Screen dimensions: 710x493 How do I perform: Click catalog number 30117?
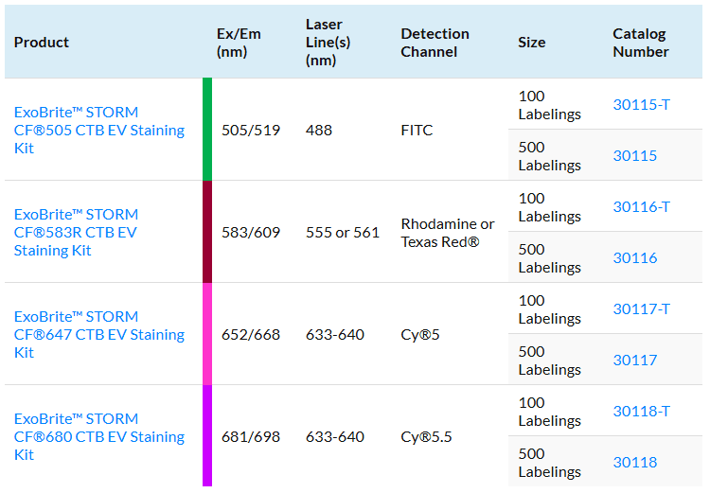click(634, 361)
